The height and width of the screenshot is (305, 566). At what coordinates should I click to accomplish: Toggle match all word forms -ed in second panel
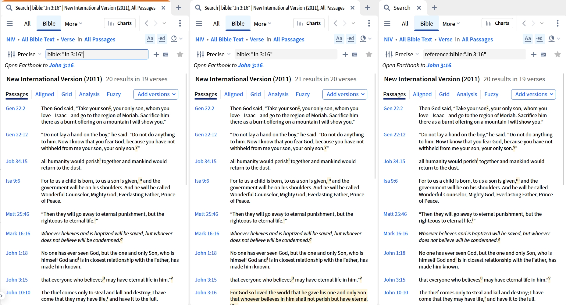(351, 39)
